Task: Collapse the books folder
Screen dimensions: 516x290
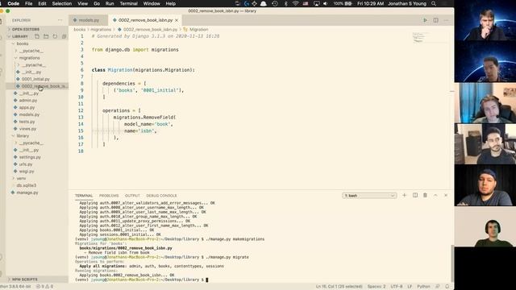Action: click(23, 43)
